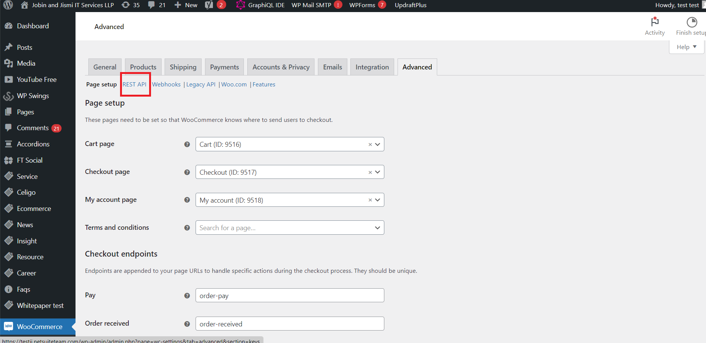Open the Terms and conditions page dropdown
Image resolution: width=706 pixels, height=343 pixels.
click(x=378, y=228)
